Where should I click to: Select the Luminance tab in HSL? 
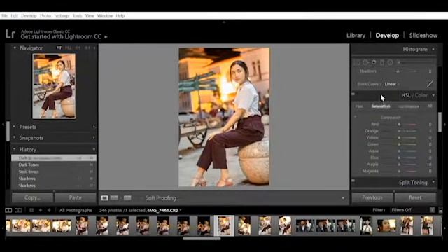tap(409, 106)
